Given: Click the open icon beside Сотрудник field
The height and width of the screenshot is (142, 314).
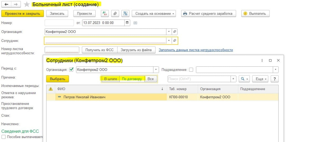Looking at the screenshot, I should point(174,40).
